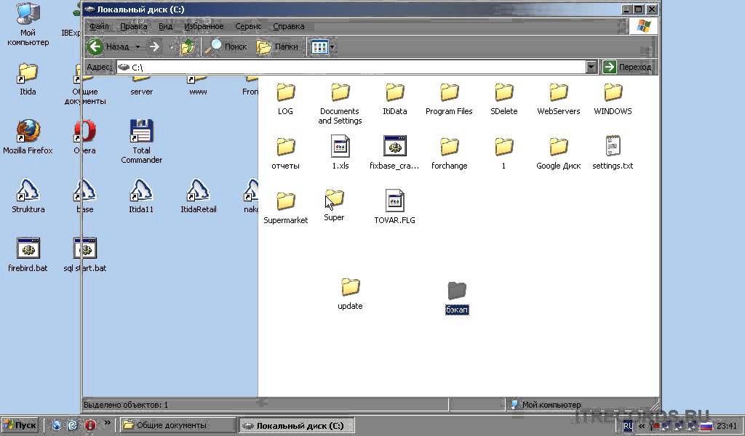
Task: Open the Вид menu
Action: click(165, 26)
